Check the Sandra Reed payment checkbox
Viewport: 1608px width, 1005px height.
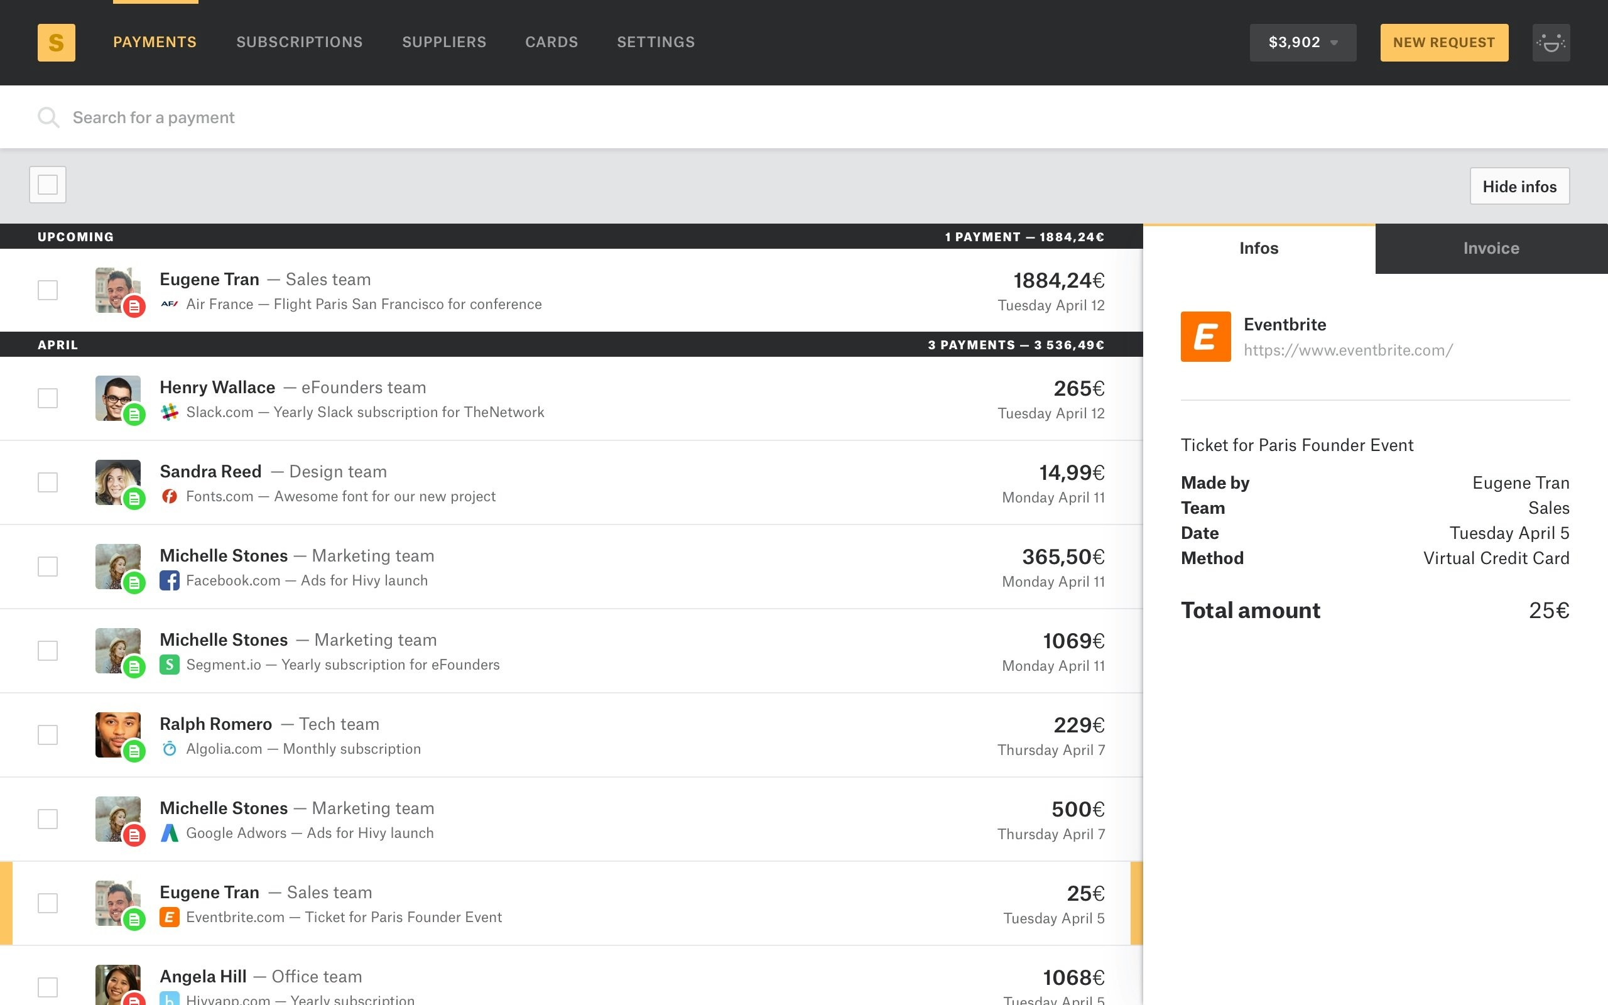coord(48,482)
